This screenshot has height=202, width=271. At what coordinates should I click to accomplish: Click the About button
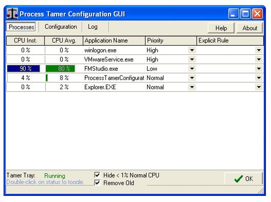pos(249,28)
